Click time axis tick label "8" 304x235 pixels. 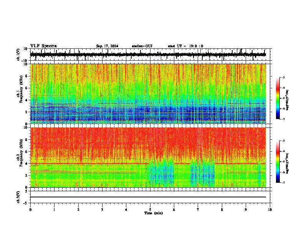(222, 210)
